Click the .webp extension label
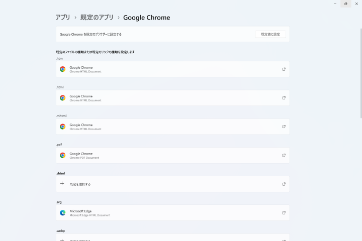 coord(60,231)
